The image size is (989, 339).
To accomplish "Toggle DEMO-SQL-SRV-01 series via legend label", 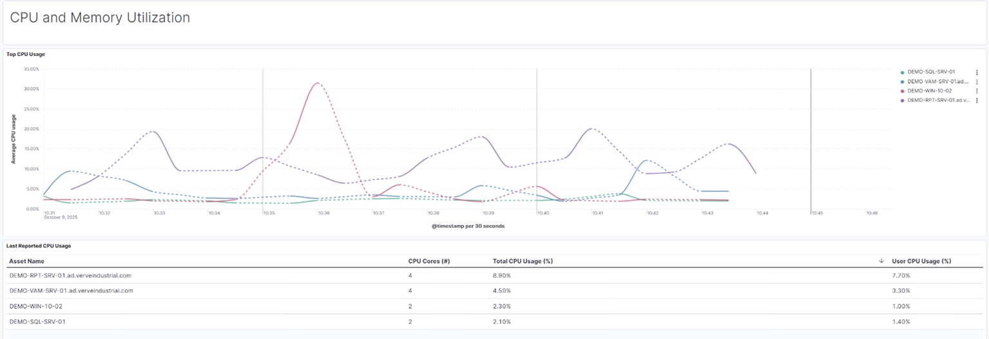I will click(x=931, y=72).
